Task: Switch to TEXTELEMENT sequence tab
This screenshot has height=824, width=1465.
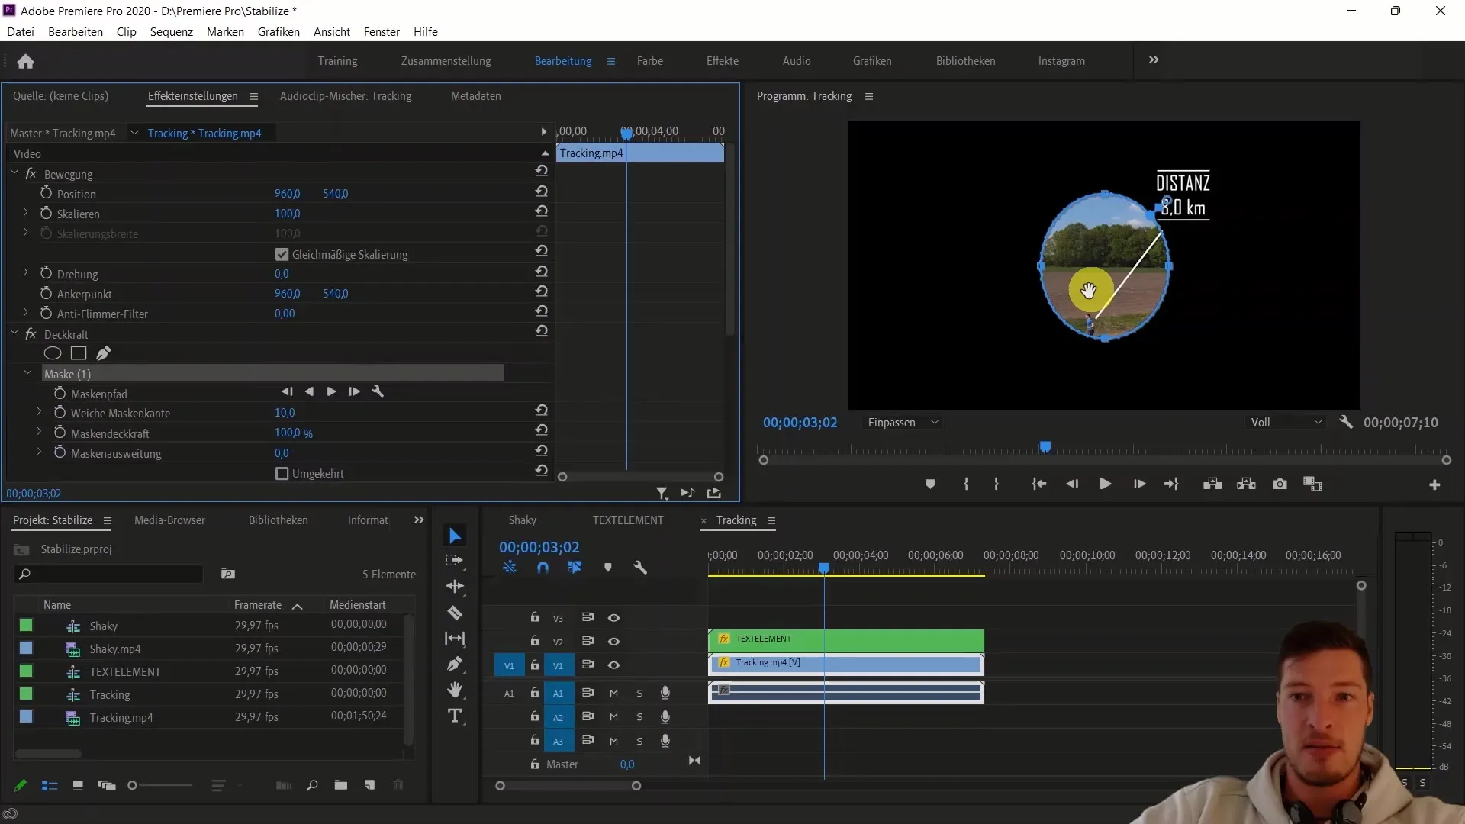Action: (x=628, y=520)
